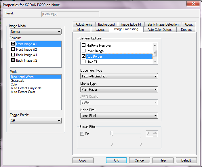Select the Back Image #2 row label
Screen dimensions: 202x167
point(26,60)
